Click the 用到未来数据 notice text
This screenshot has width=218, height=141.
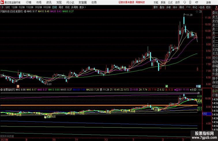7,136
